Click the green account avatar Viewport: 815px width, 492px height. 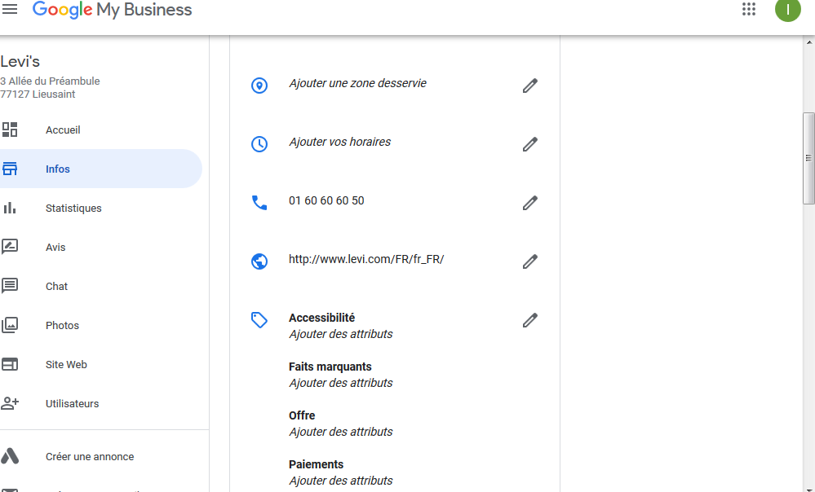pos(787,10)
